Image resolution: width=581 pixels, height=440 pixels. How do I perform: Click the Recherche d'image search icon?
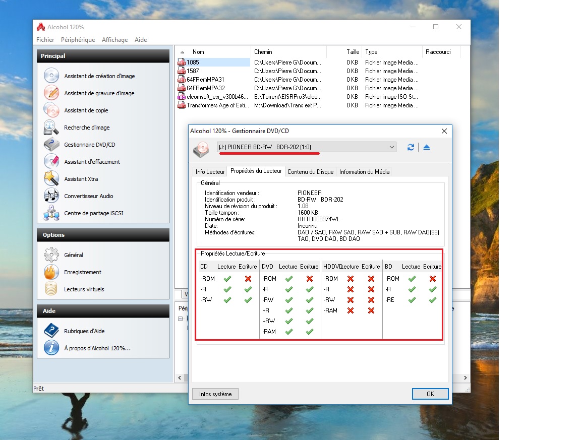[x=51, y=128]
